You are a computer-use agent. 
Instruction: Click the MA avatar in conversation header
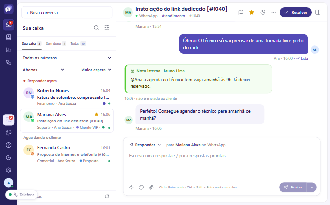pyautogui.click(x=128, y=12)
